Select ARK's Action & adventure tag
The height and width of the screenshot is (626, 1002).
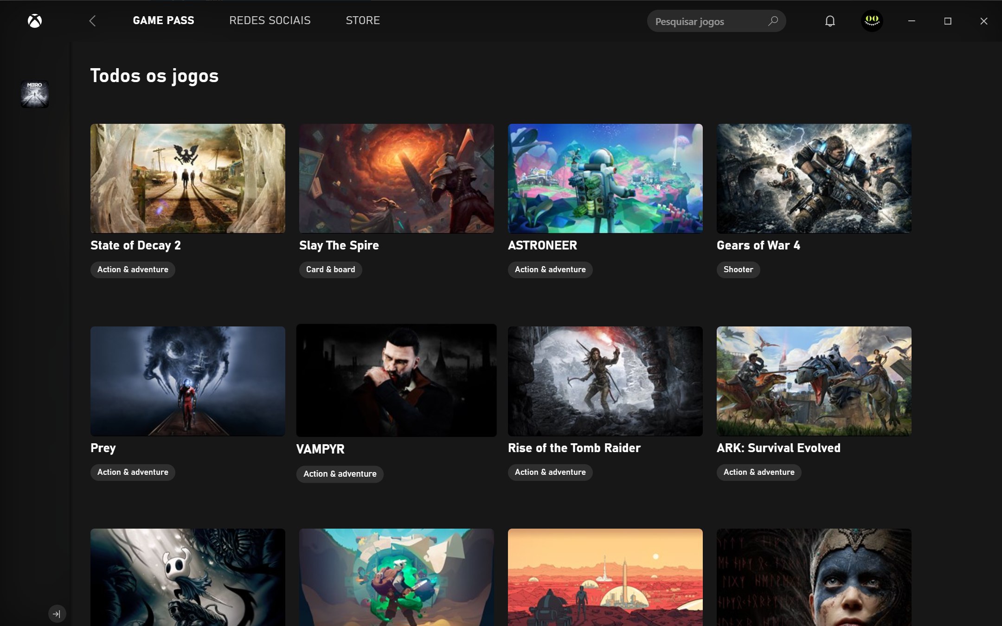coord(759,472)
